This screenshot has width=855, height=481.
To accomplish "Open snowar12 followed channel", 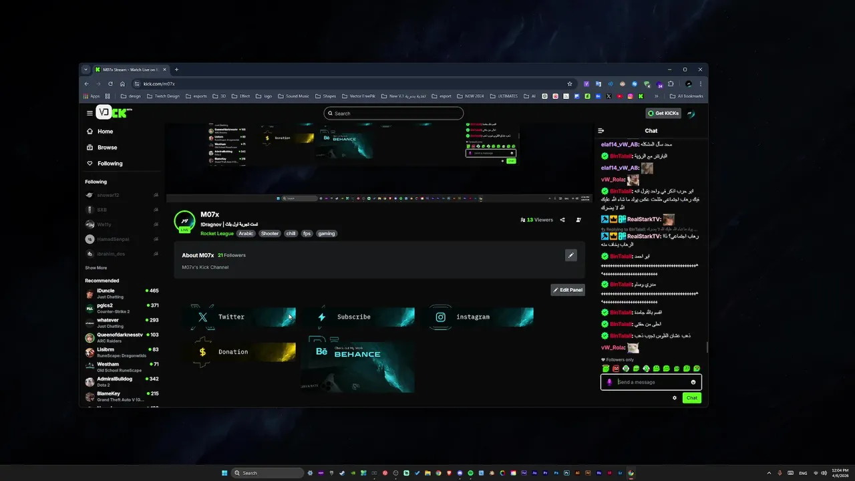I will tap(122, 195).
